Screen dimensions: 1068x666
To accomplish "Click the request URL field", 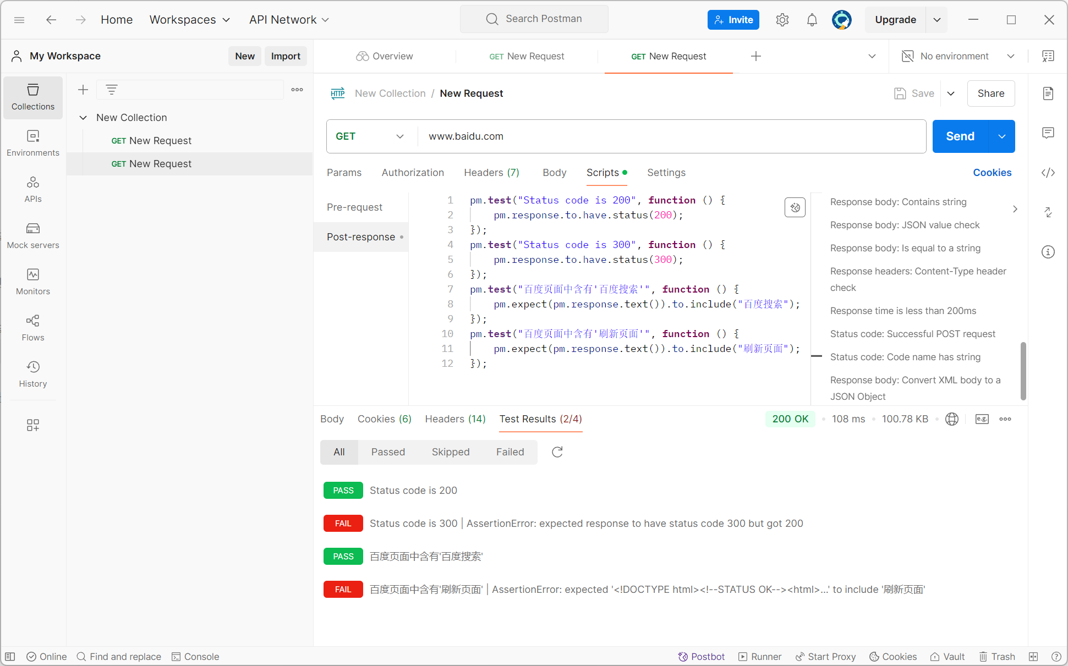I will pos(671,136).
